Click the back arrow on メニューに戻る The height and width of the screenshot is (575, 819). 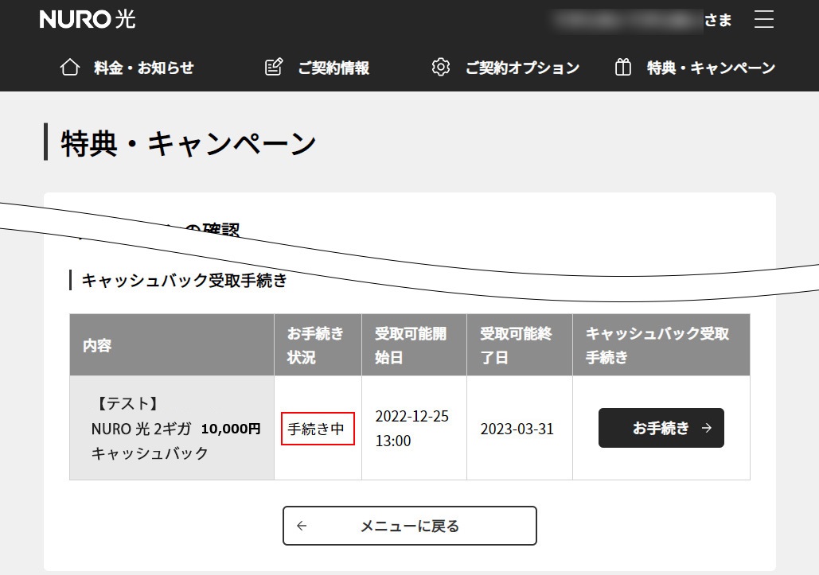302,525
